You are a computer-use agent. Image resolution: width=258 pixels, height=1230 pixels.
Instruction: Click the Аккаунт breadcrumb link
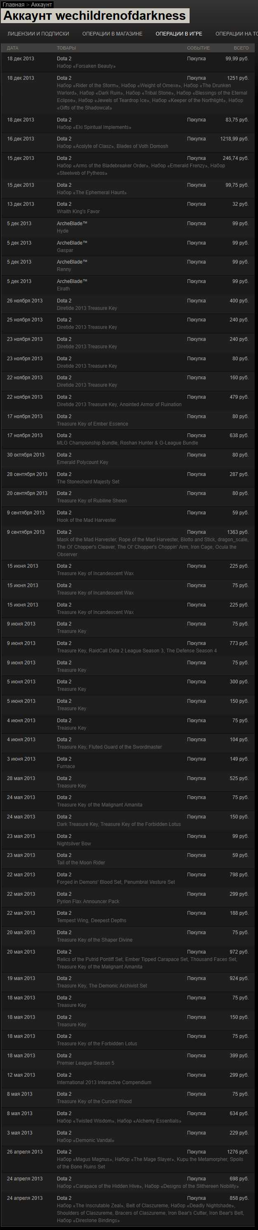[x=41, y=4]
